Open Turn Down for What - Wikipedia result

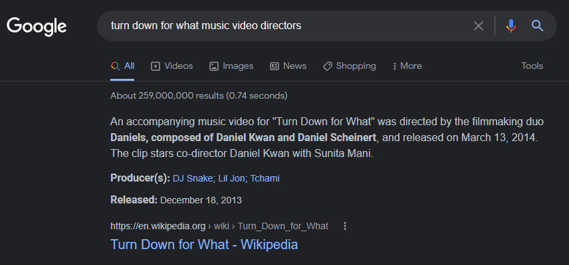click(x=204, y=244)
